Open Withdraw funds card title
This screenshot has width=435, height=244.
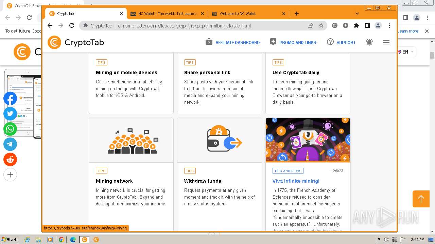(x=203, y=181)
